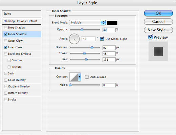Click the Angle dial control
176x135 pixels.
(74, 39)
